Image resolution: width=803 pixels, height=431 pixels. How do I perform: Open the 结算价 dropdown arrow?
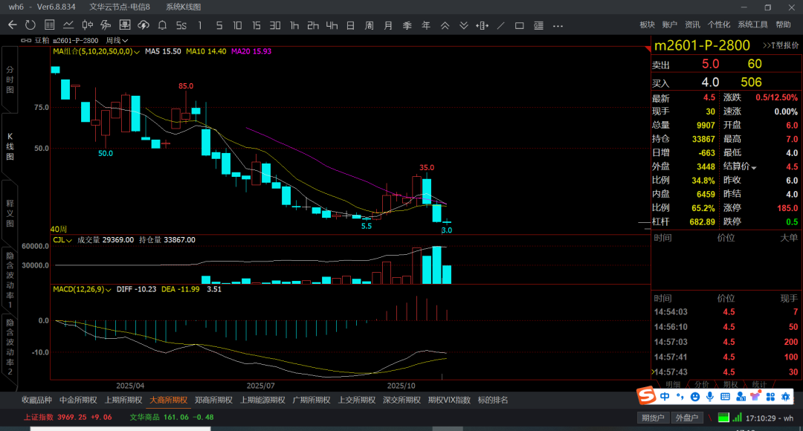[x=754, y=168]
